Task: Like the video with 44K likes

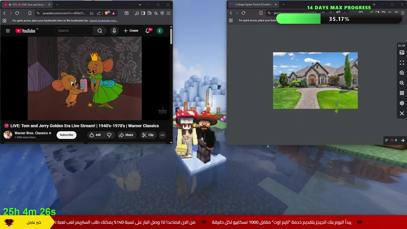Action: pos(95,135)
